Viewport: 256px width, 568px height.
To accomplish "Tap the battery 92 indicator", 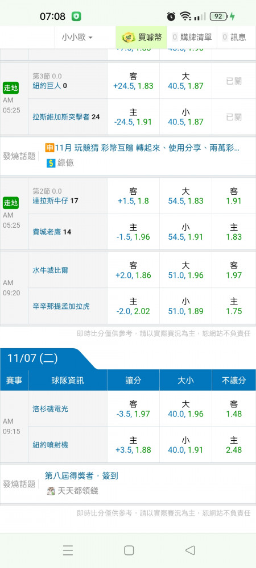I will [x=218, y=16].
